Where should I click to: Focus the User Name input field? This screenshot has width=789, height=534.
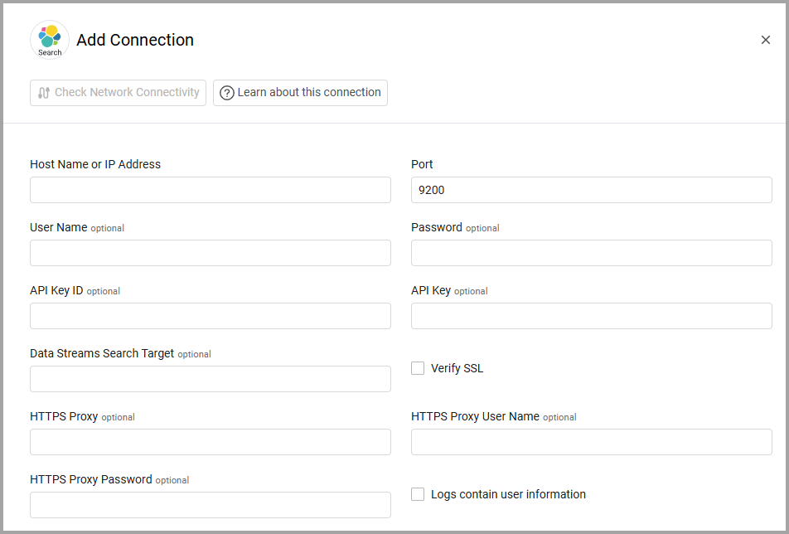pos(210,253)
